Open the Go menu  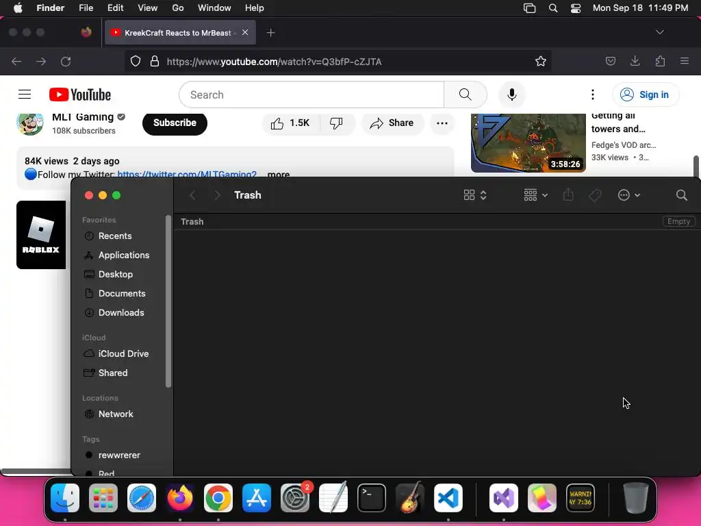178,8
